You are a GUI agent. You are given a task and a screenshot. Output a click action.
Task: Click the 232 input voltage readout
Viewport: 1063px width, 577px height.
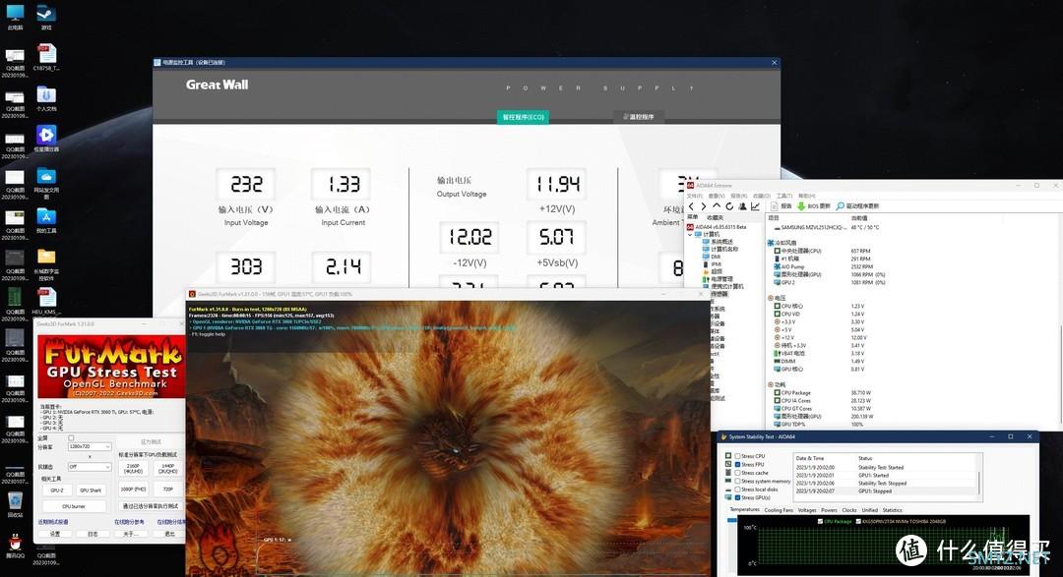pos(246,184)
